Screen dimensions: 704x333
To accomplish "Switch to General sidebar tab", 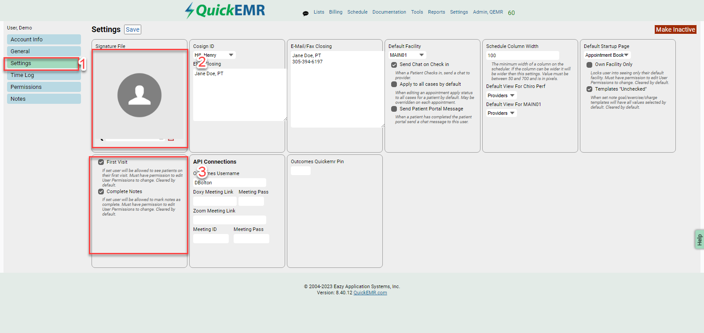I will tap(44, 51).
